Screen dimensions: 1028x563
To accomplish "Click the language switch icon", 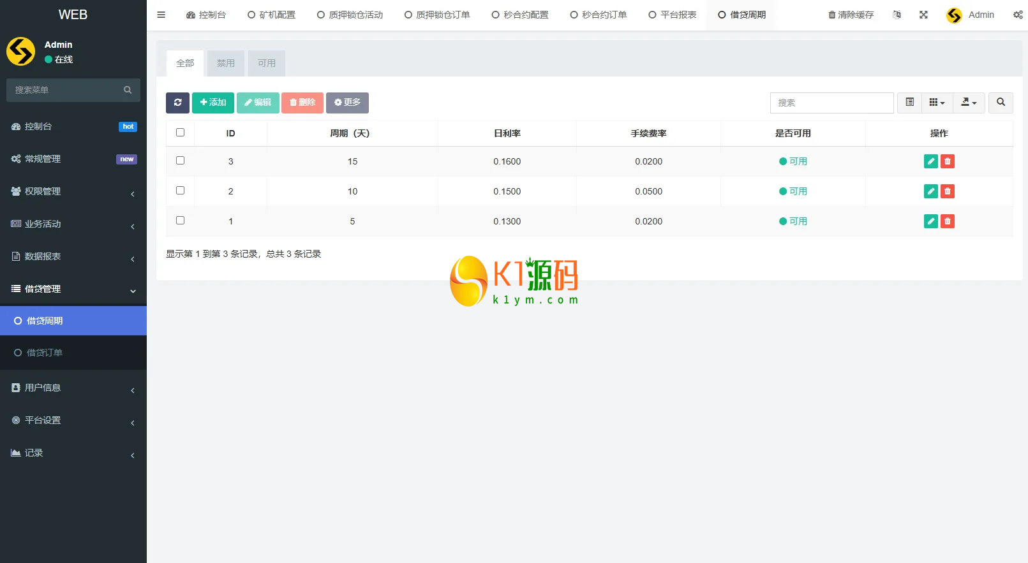I will 897,15.
